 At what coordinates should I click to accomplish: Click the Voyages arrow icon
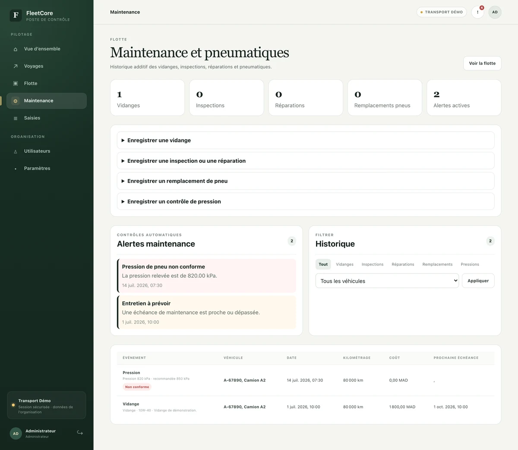pyautogui.click(x=16, y=66)
